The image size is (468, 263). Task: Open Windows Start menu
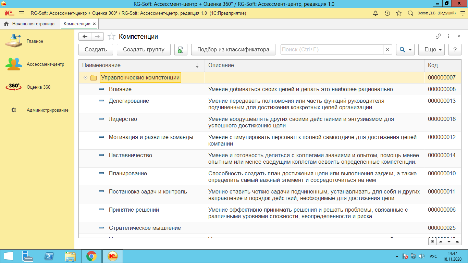(9, 256)
